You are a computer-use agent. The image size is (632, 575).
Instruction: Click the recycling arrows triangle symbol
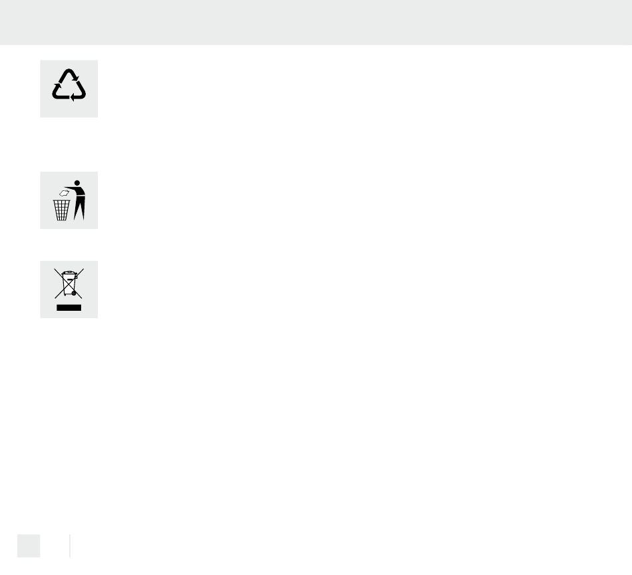point(69,85)
